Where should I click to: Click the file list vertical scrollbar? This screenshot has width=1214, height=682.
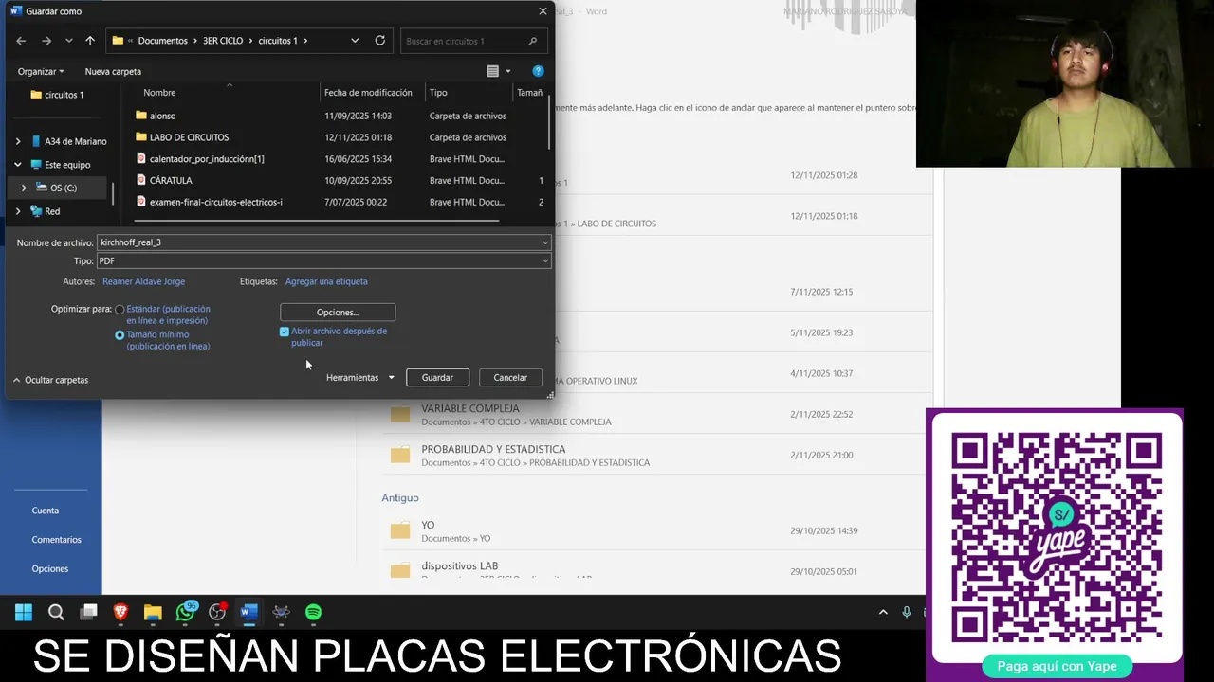(549, 121)
